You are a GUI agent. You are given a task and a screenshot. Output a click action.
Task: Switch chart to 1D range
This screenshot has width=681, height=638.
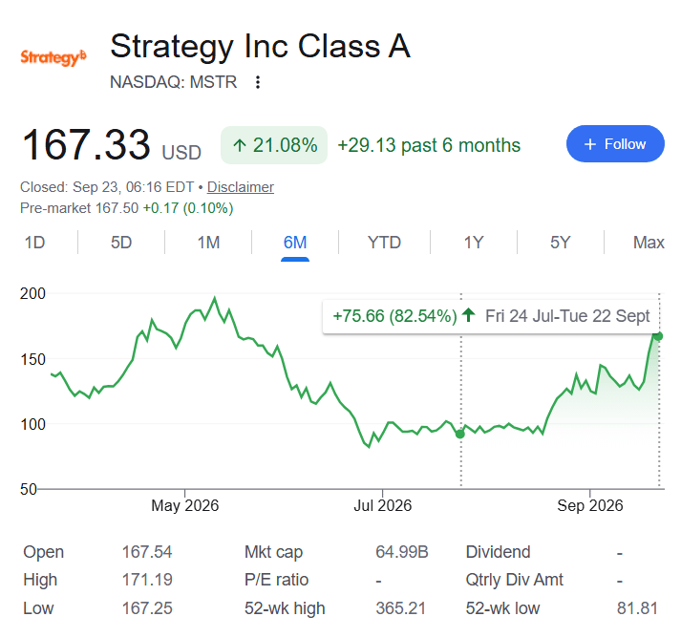tap(34, 243)
